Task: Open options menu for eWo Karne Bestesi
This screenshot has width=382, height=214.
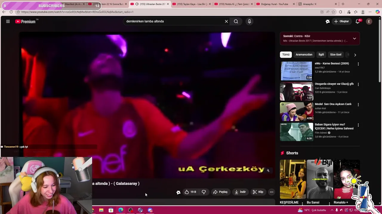Action: pos(358,64)
